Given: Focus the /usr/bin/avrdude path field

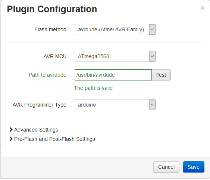Looking at the screenshot, I should click(113, 75).
